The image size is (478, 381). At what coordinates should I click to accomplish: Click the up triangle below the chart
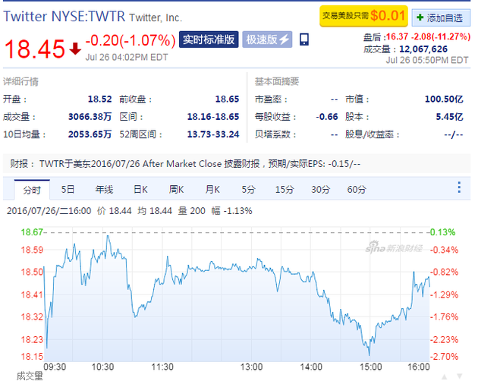(x=445, y=376)
